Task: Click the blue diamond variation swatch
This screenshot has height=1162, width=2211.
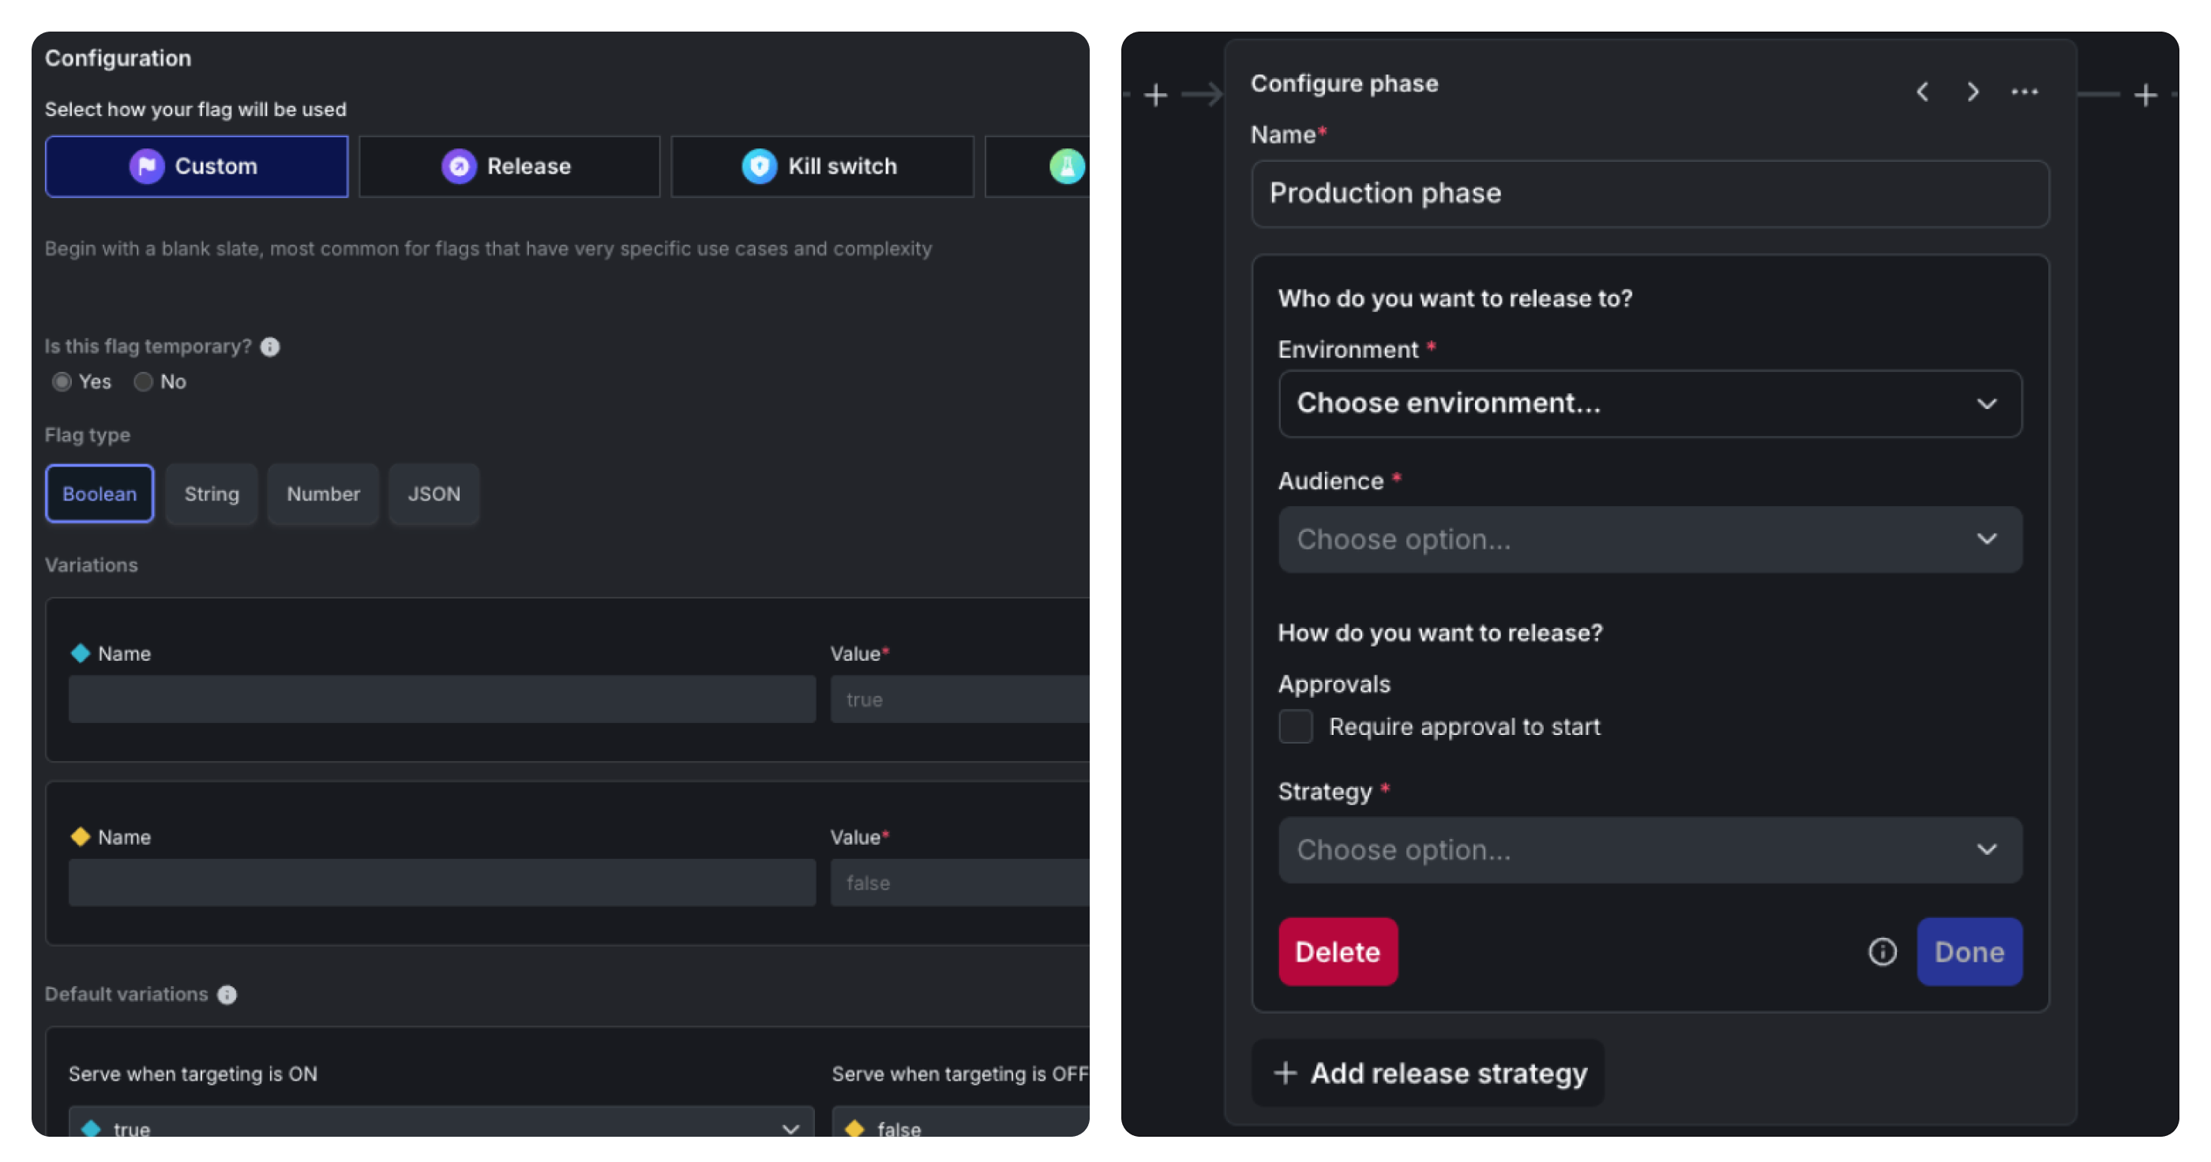Action: pos(80,654)
